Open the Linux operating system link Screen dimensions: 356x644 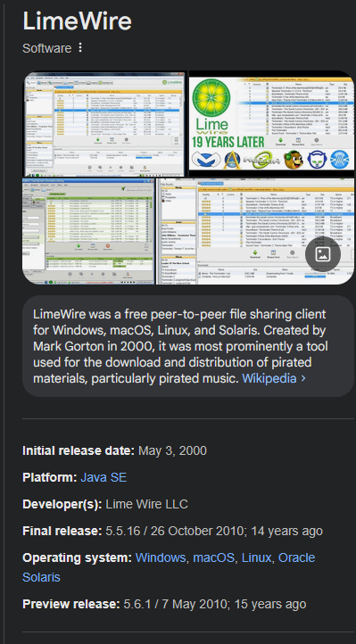pos(256,557)
